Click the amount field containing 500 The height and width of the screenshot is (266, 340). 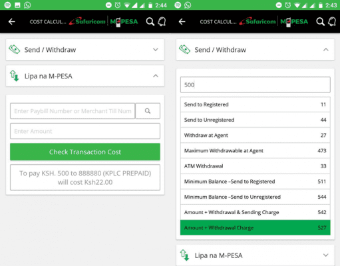[255, 84]
